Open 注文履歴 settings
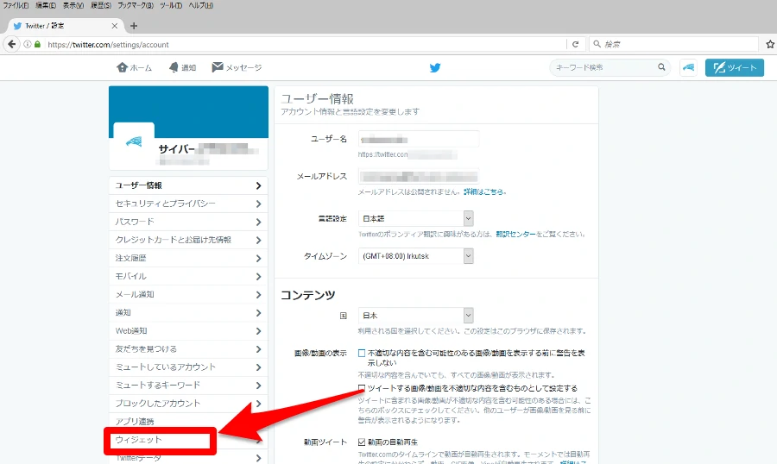The width and height of the screenshot is (777, 464). 188,258
